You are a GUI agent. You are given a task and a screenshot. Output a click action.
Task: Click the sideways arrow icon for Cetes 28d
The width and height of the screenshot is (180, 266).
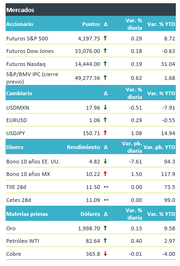click(x=106, y=200)
